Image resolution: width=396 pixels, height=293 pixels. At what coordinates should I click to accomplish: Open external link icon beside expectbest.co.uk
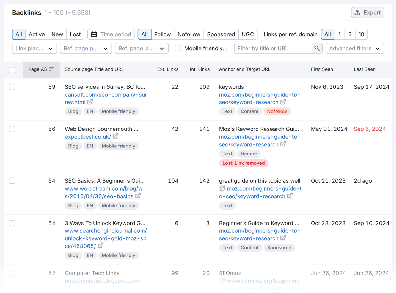coord(116,136)
